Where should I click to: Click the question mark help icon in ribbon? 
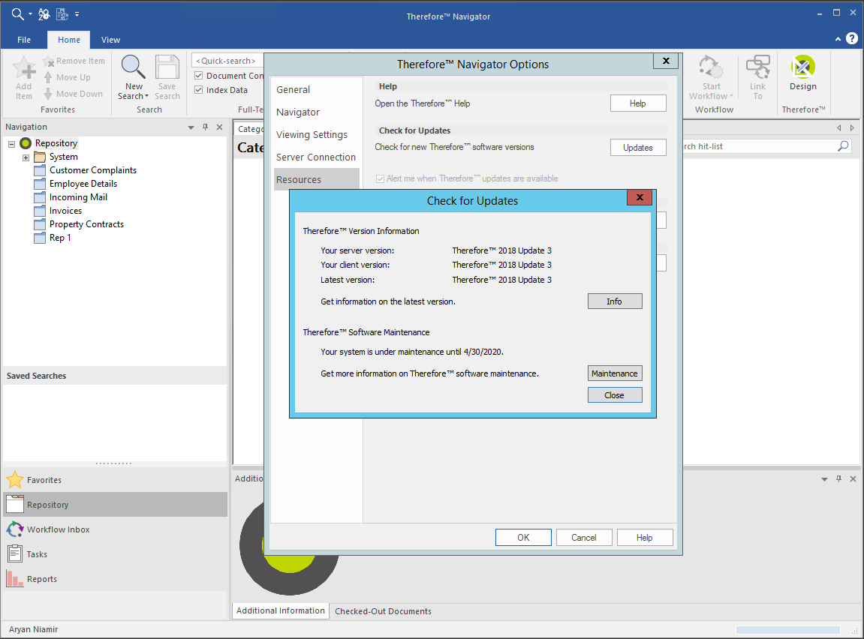pos(852,38)
